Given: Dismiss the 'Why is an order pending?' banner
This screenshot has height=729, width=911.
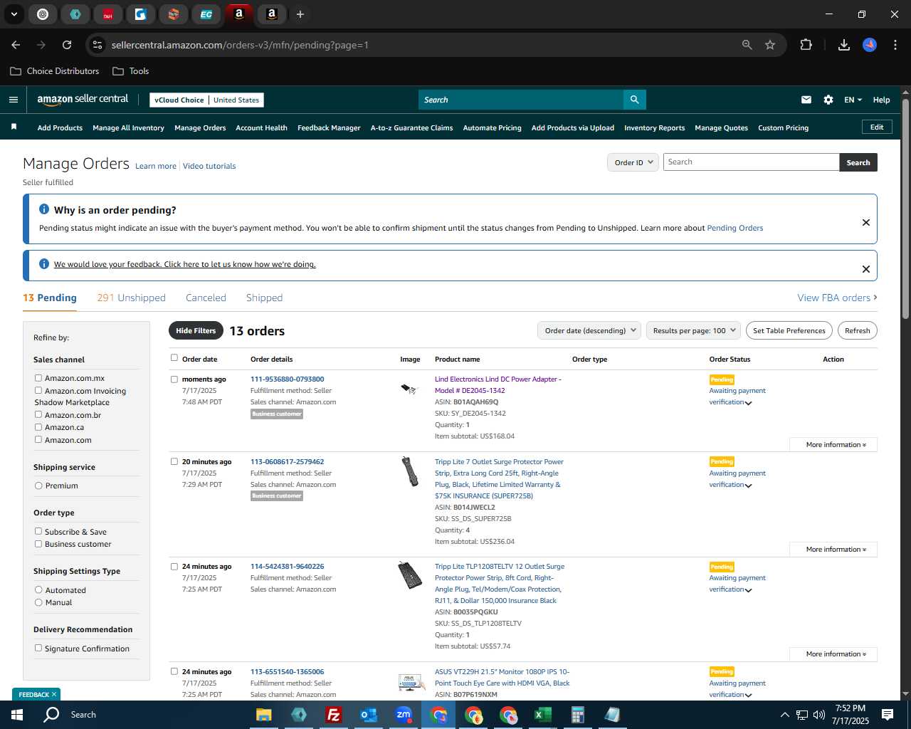Looking at the screenshot, I should tap(866, 222).
